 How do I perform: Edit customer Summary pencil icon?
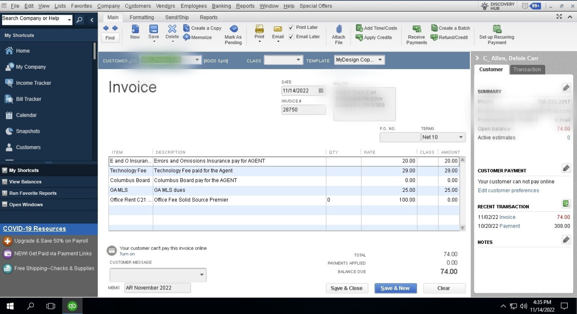point(566,88)
